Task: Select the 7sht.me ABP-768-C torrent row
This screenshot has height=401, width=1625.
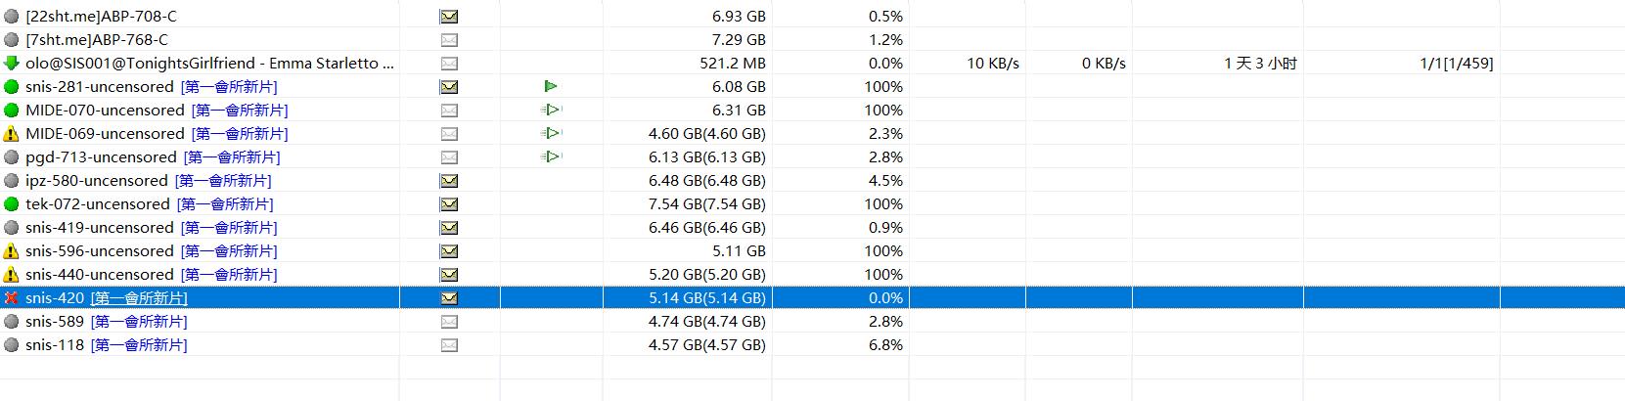Action: 812,40
